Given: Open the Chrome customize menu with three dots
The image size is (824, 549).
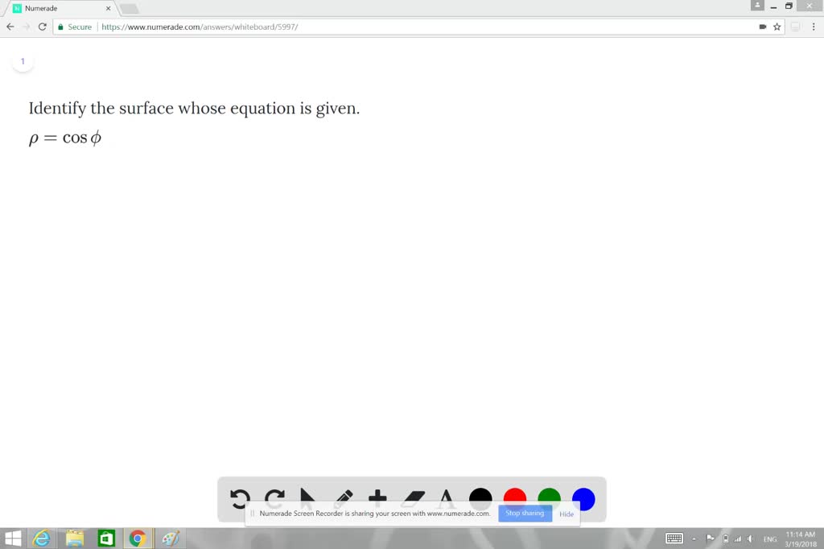Looking at the screenshot, I should point(814,26).
